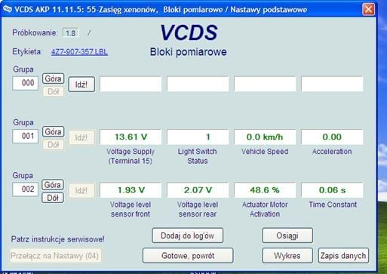The image size is (387, 274).
Task: Click the Dół button for group 002
Action: click(53, 198)
